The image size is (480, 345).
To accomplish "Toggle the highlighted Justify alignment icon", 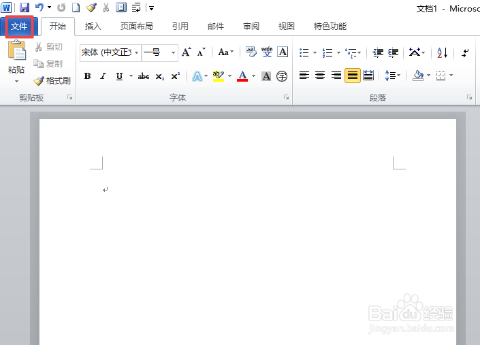I will coord(353,76).
